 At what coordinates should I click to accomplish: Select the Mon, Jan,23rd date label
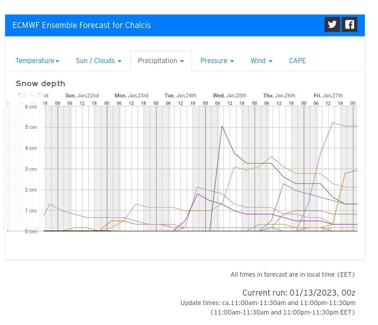pyautogui.click(x=131, y=96)
